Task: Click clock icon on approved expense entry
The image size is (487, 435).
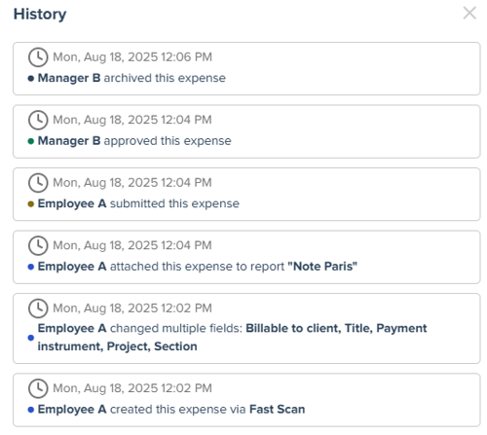Action: pyautogui.click(x=38, y=120)
